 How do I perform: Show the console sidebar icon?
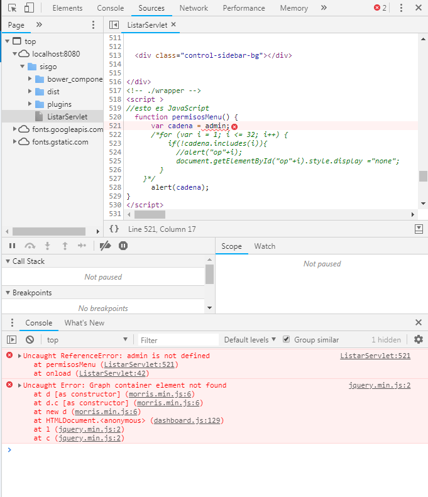[x=12, y=340]
